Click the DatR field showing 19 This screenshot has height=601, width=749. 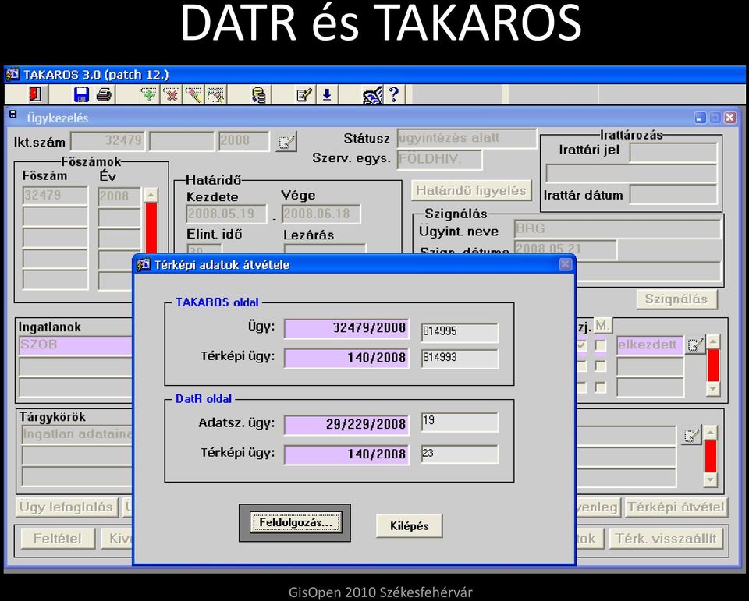coord(460,422)
